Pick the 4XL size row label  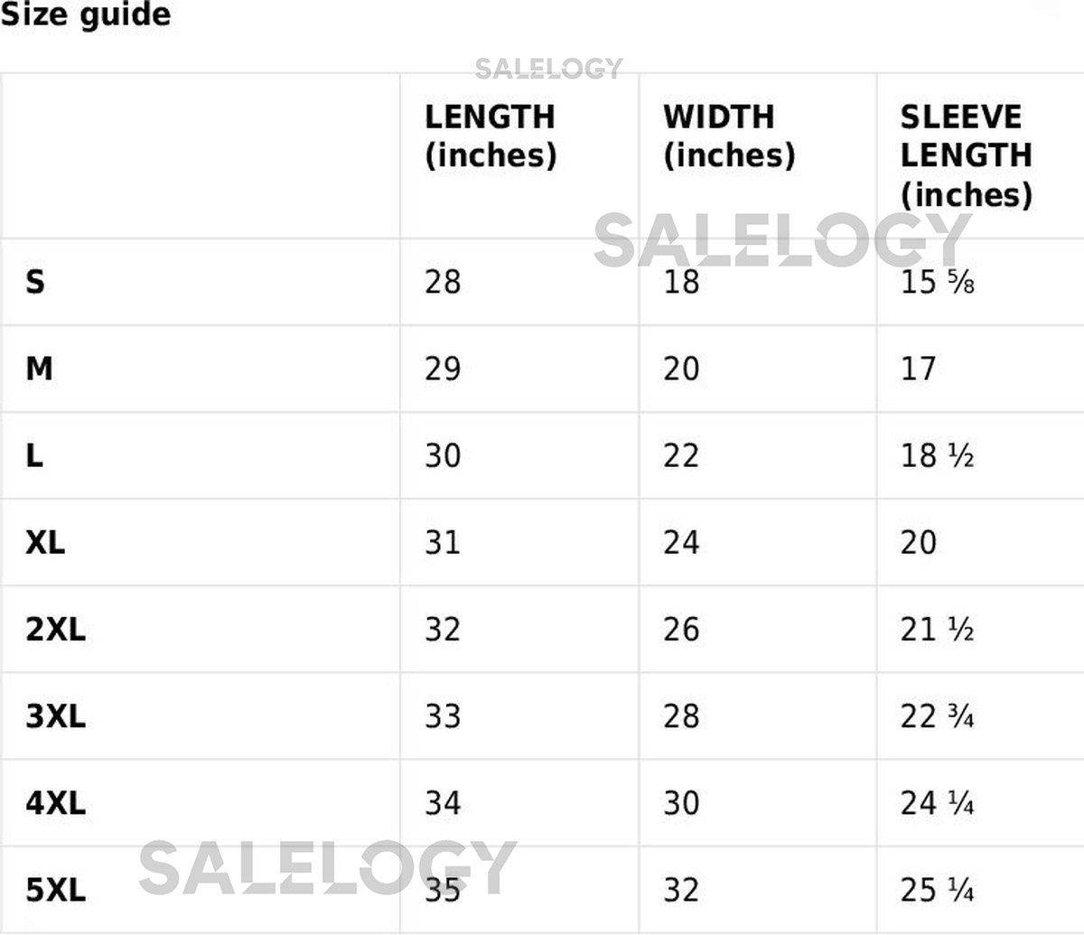click(55, 803)
